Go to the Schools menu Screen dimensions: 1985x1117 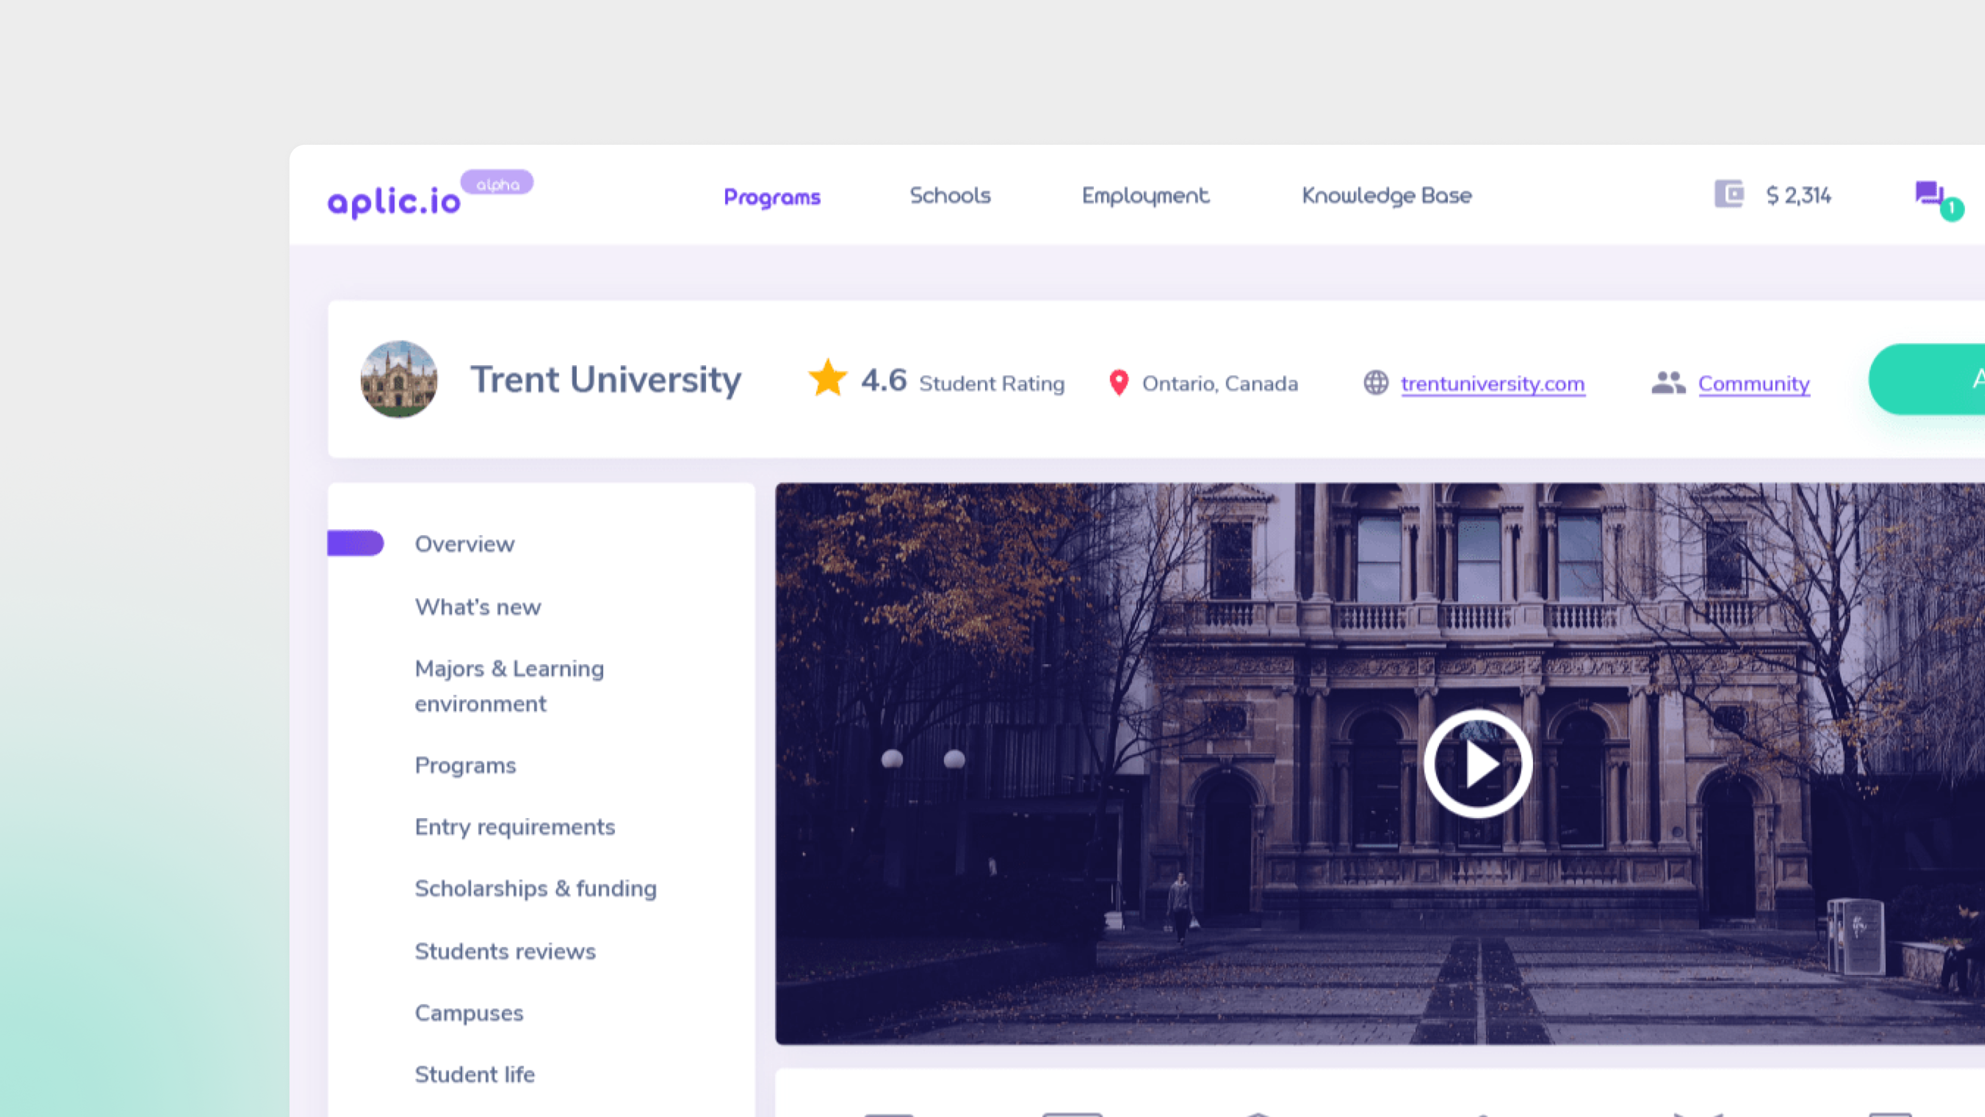pyautogui.click(x=950, y=196)
